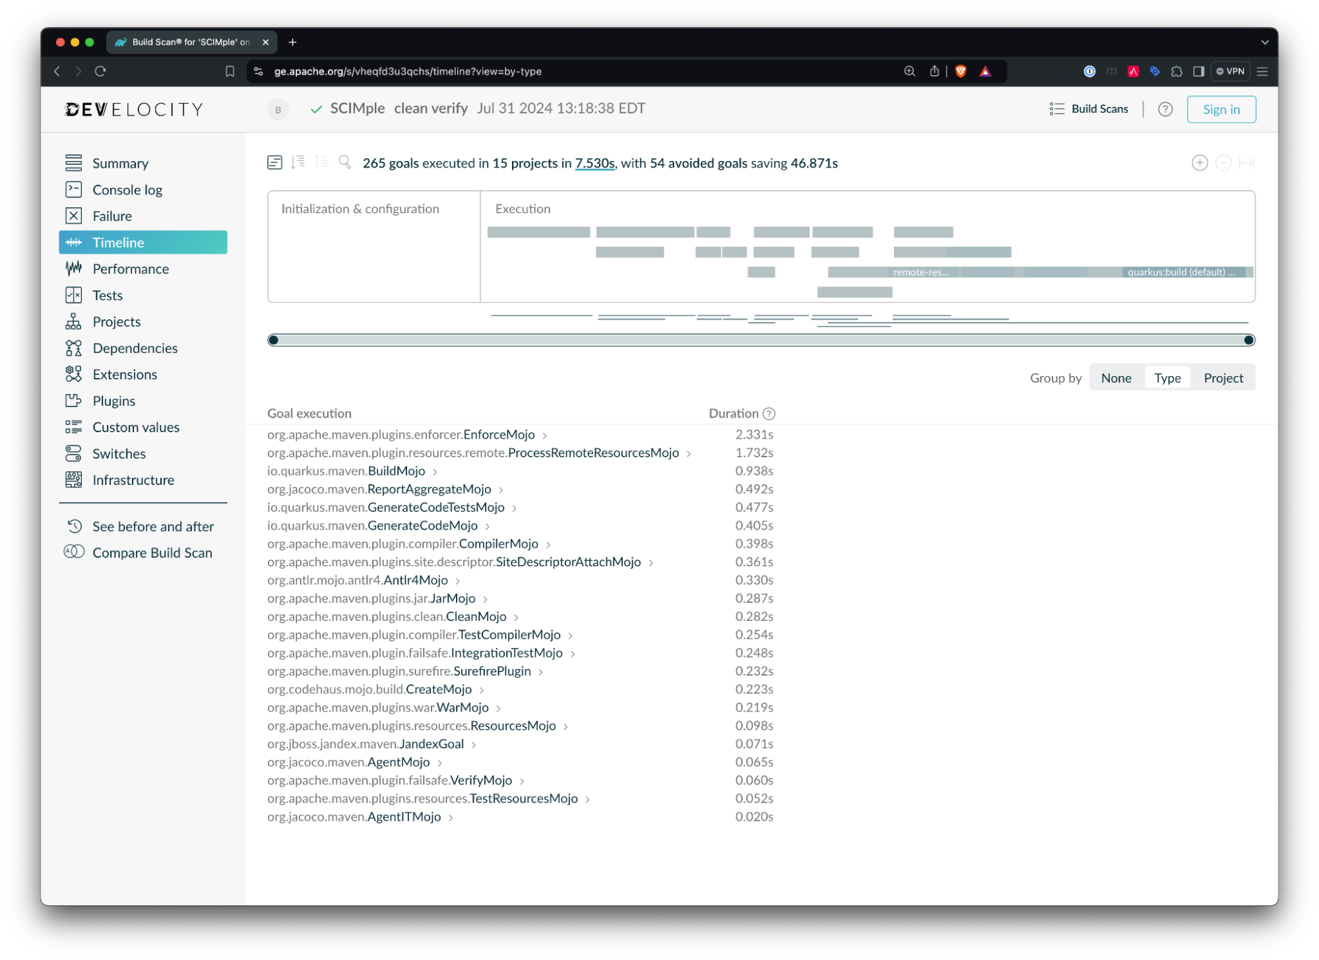Select the Dependencies sidebar item
The image size is (1319, 960).
pos(135,348)
